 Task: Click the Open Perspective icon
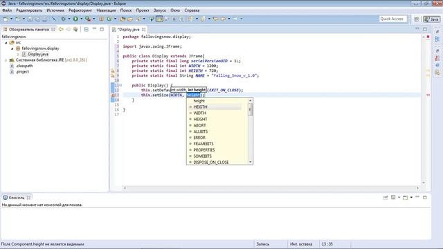coord(417,19)
